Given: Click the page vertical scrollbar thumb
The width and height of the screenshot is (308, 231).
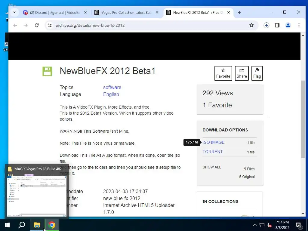Looking at the screenshot, I should [x=303, y=119].
